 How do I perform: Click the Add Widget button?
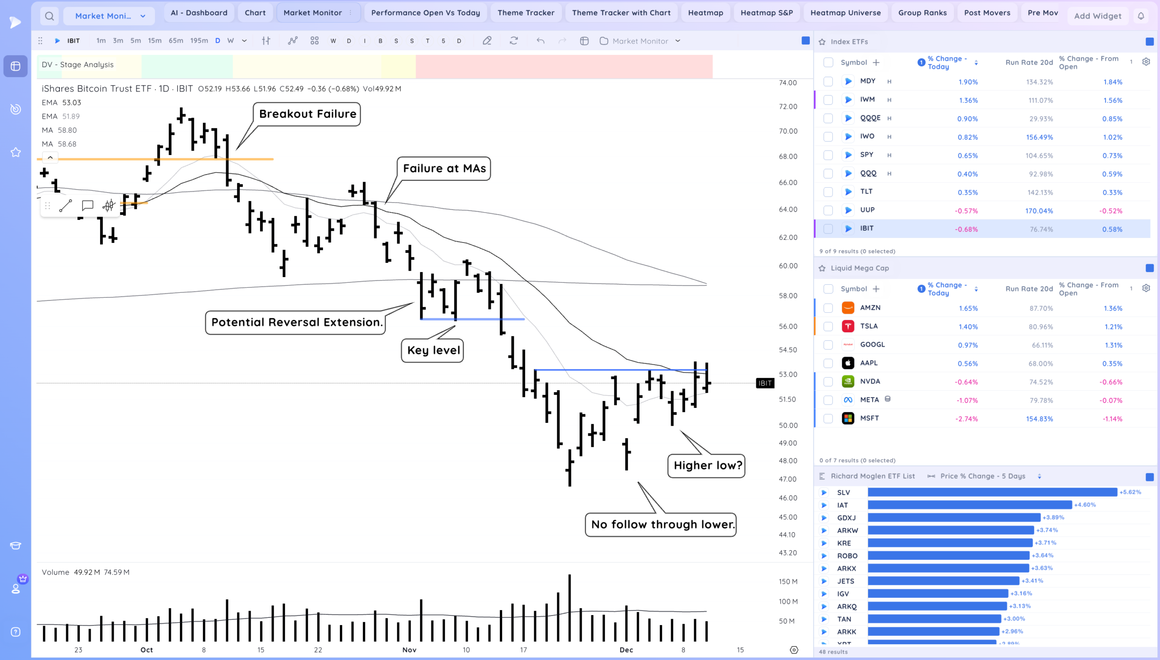[x=1097, y=16]
